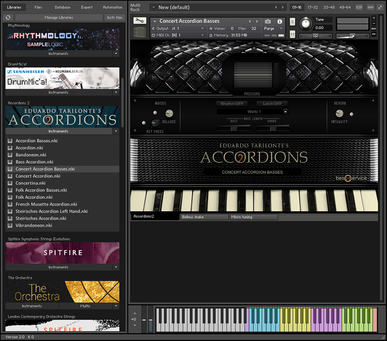Click the libraries panel scrollbar
Image resolution: width=387 pixels, height=341 pixels.
[x=123, y=102]
